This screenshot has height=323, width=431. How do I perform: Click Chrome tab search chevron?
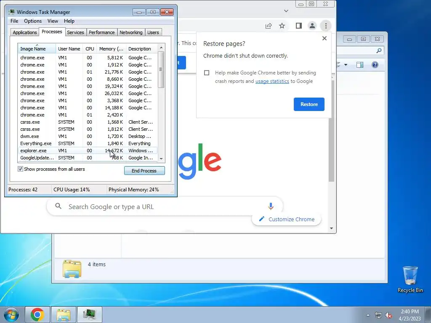[286, 11]
